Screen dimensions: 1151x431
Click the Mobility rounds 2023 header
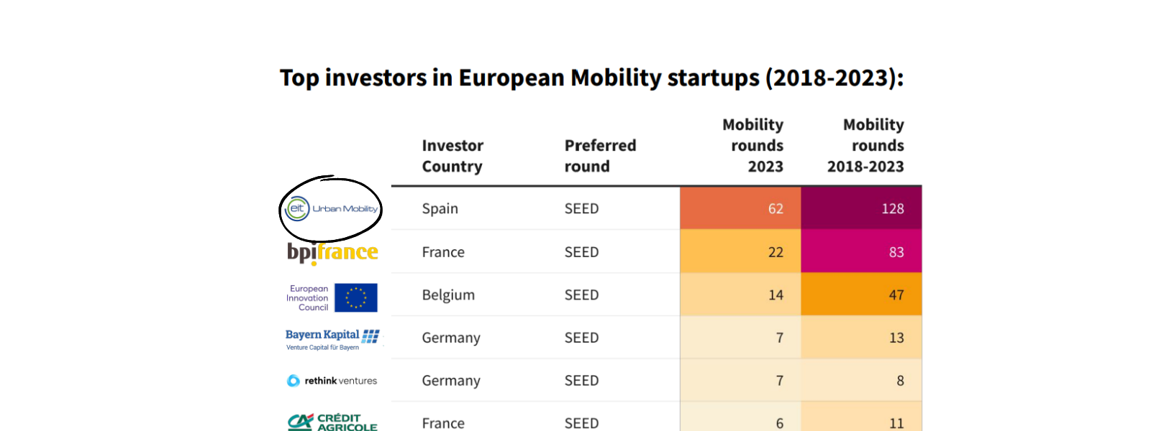(x=752, y=146)
